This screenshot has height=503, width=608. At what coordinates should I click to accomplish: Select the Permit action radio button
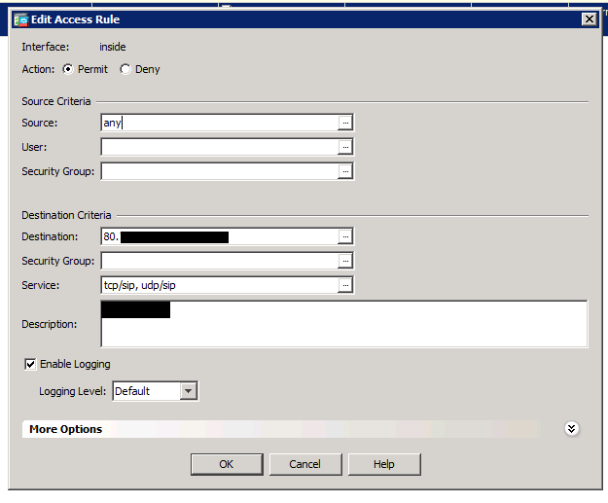[68, 69]
